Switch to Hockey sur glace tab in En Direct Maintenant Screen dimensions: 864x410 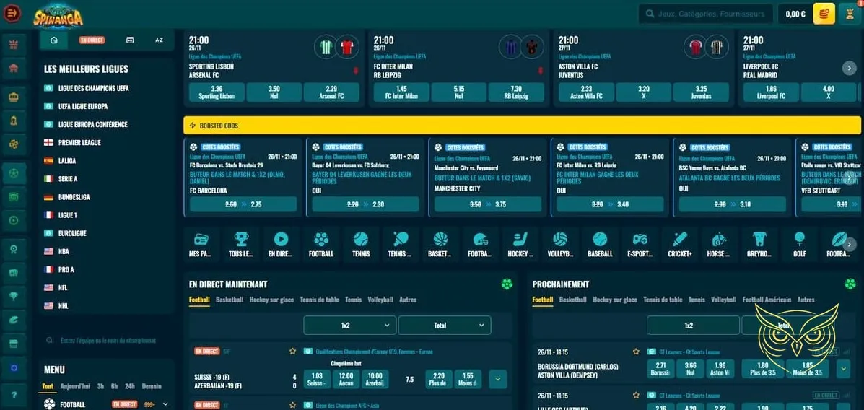pos(271,300)
